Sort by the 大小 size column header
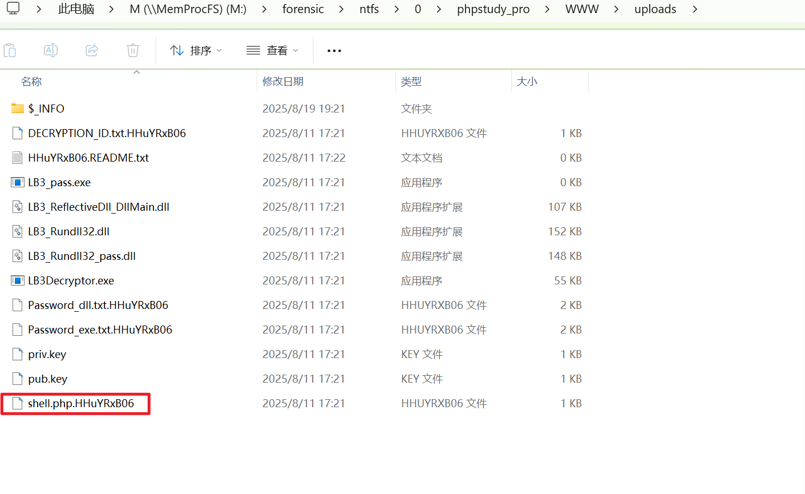The width and height of the screenshot is (805, 494). 527,82
